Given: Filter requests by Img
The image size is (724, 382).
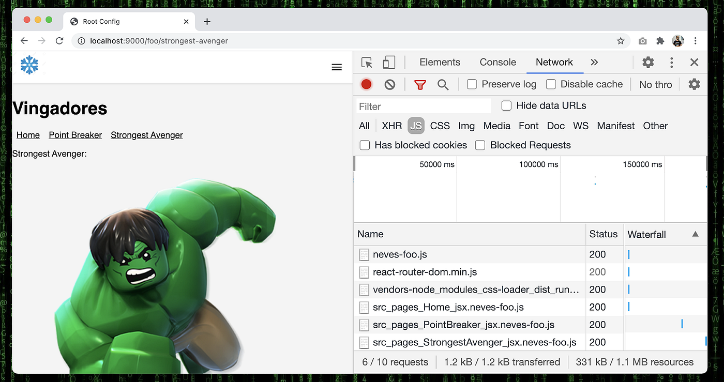Looking at the screenshot, I should (466, 126).
